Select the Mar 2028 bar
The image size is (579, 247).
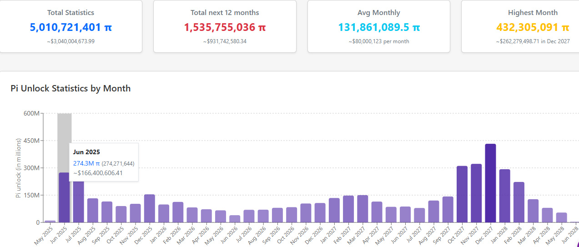[533, 211]
